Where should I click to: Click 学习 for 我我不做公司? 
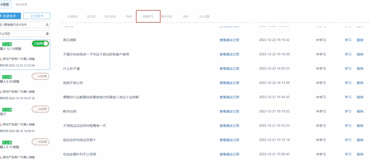(348, 83)
